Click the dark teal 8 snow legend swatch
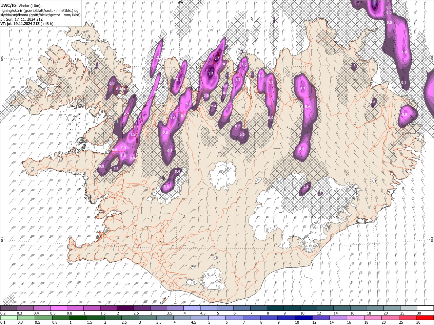 click(x=275, y=308)
